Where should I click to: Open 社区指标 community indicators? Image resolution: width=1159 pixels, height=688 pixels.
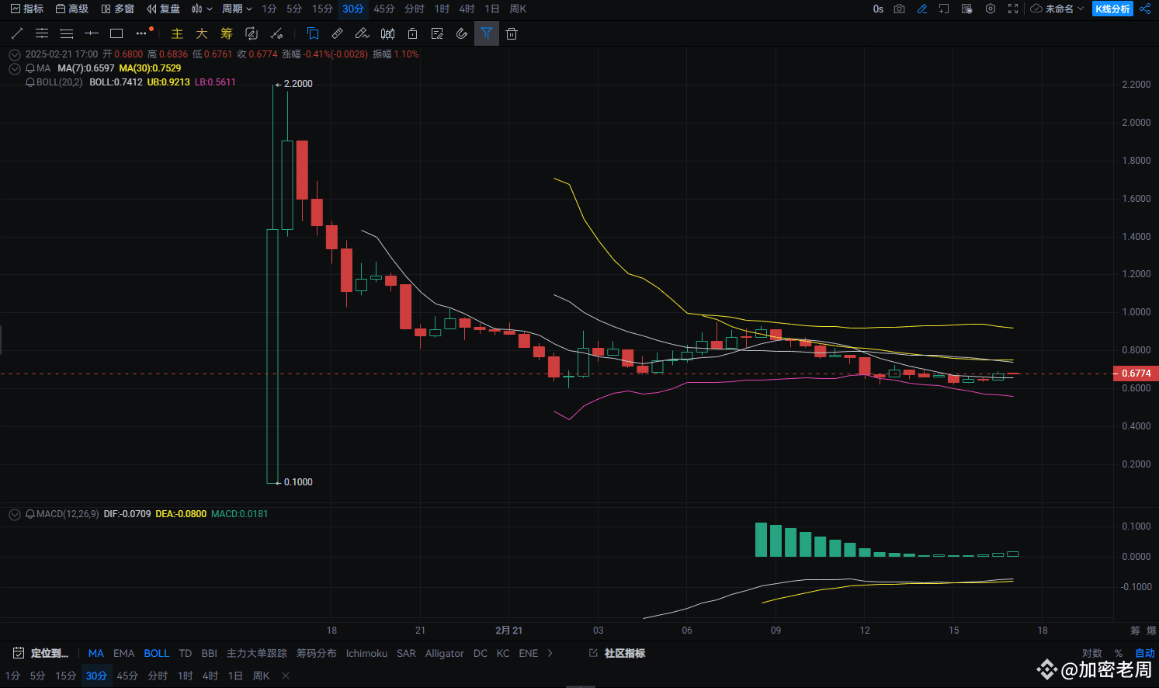pos(617,653)
